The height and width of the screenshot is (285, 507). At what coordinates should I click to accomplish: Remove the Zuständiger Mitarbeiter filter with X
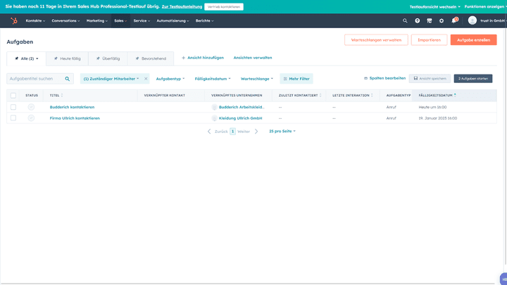coord(146,79)
